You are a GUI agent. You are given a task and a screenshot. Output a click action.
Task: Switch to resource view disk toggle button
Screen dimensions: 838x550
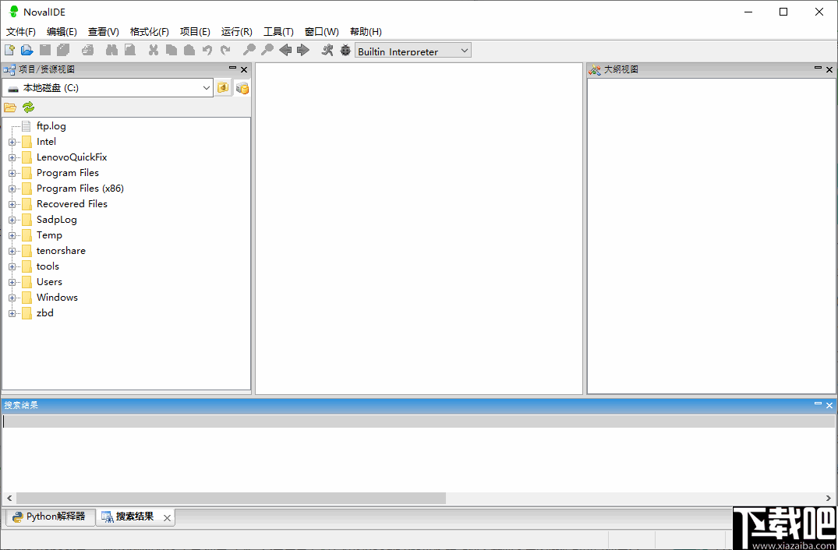click(242, 87)
